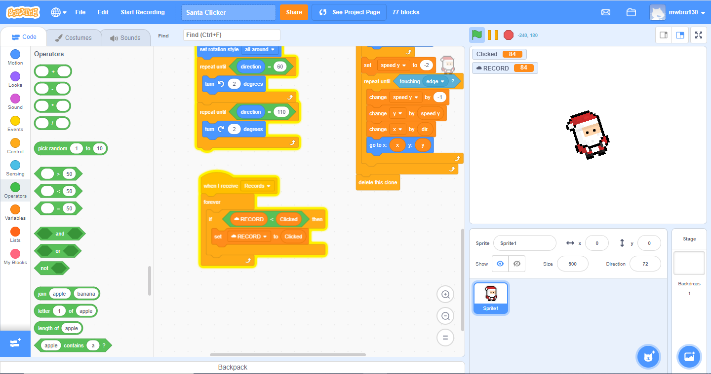
Task: Edit the sprite Size field
Action: click(x=573, y=264)
